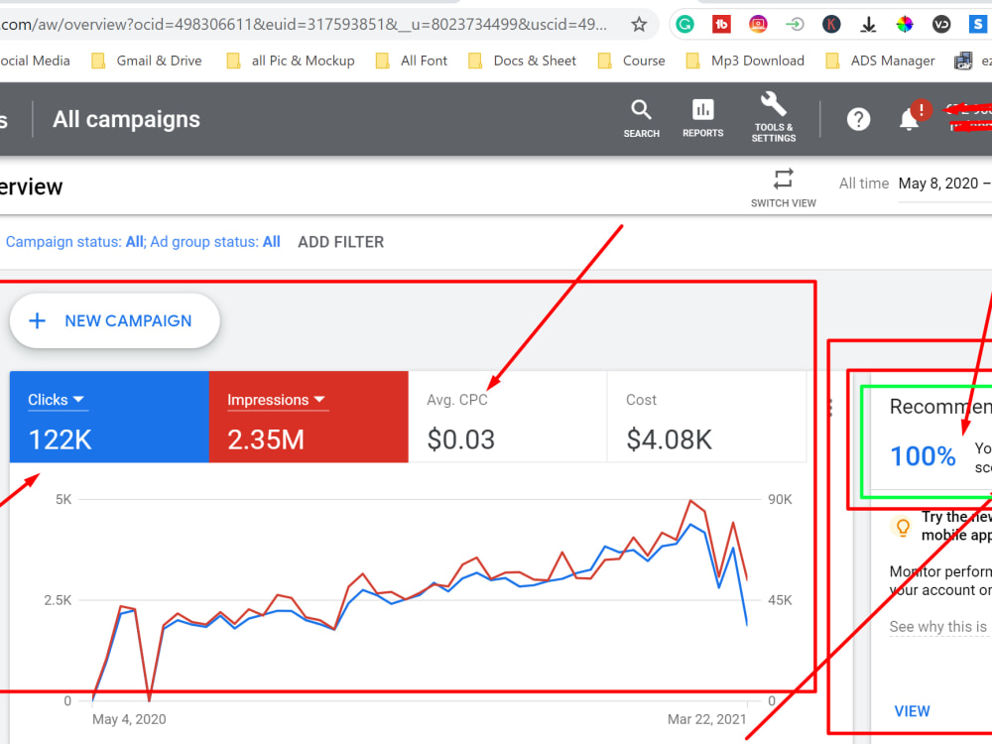Image resolution: width=992 pixels, height=744 pixels.
Task: Click the All time date label
Action: (x=864, y=184)
